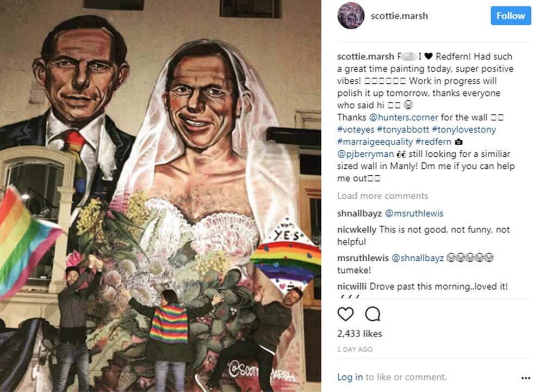
Task: Click the @shnallbayz mention
Action: pos(418,258)
